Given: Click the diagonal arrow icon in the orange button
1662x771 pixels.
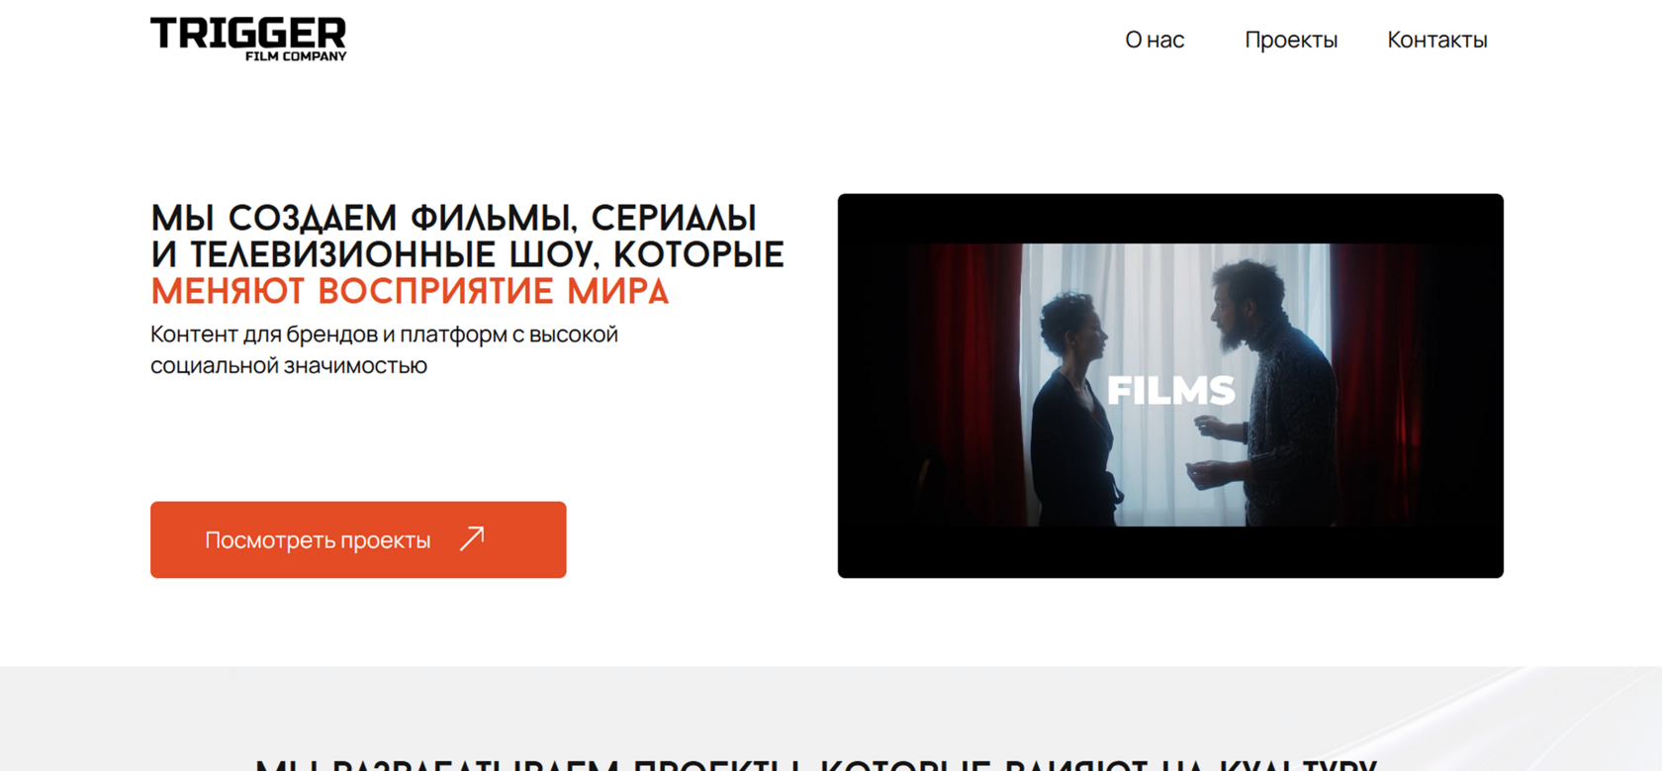Looking at the screenshot, I should coord(472,538).
